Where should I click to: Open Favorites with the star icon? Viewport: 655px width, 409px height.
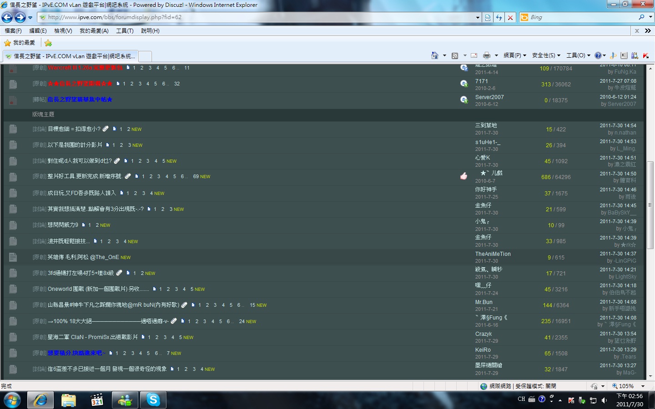8,43
